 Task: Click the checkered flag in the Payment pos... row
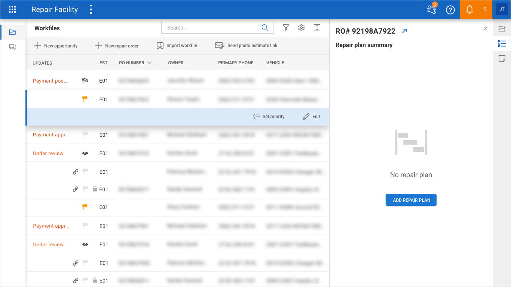pyautogui.click(x=85, y=80)
